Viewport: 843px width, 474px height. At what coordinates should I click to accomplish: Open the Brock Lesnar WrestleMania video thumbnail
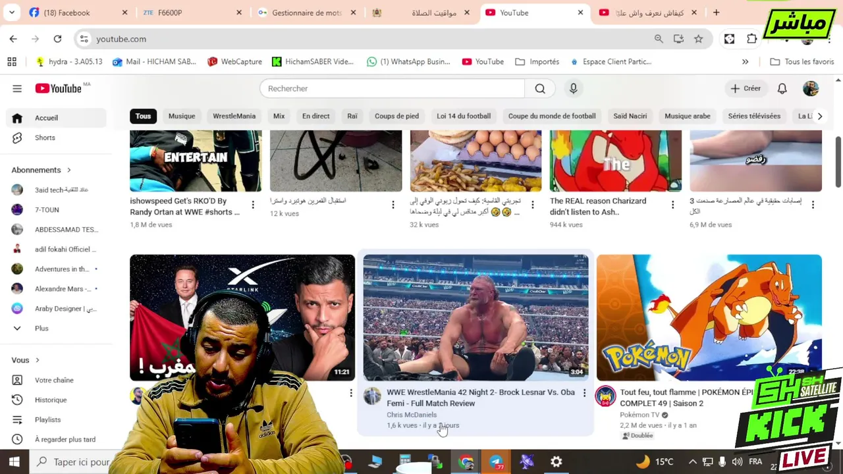coord(476,317)
